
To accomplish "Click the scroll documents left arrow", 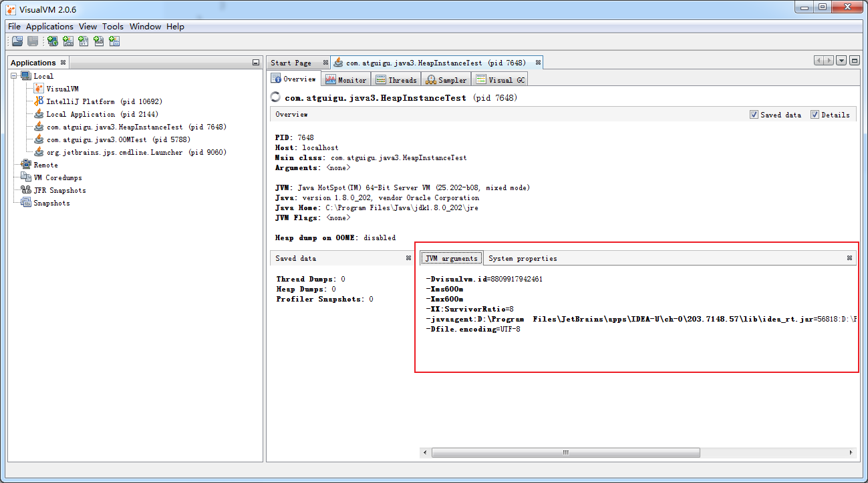I will [x=819, y=61].
